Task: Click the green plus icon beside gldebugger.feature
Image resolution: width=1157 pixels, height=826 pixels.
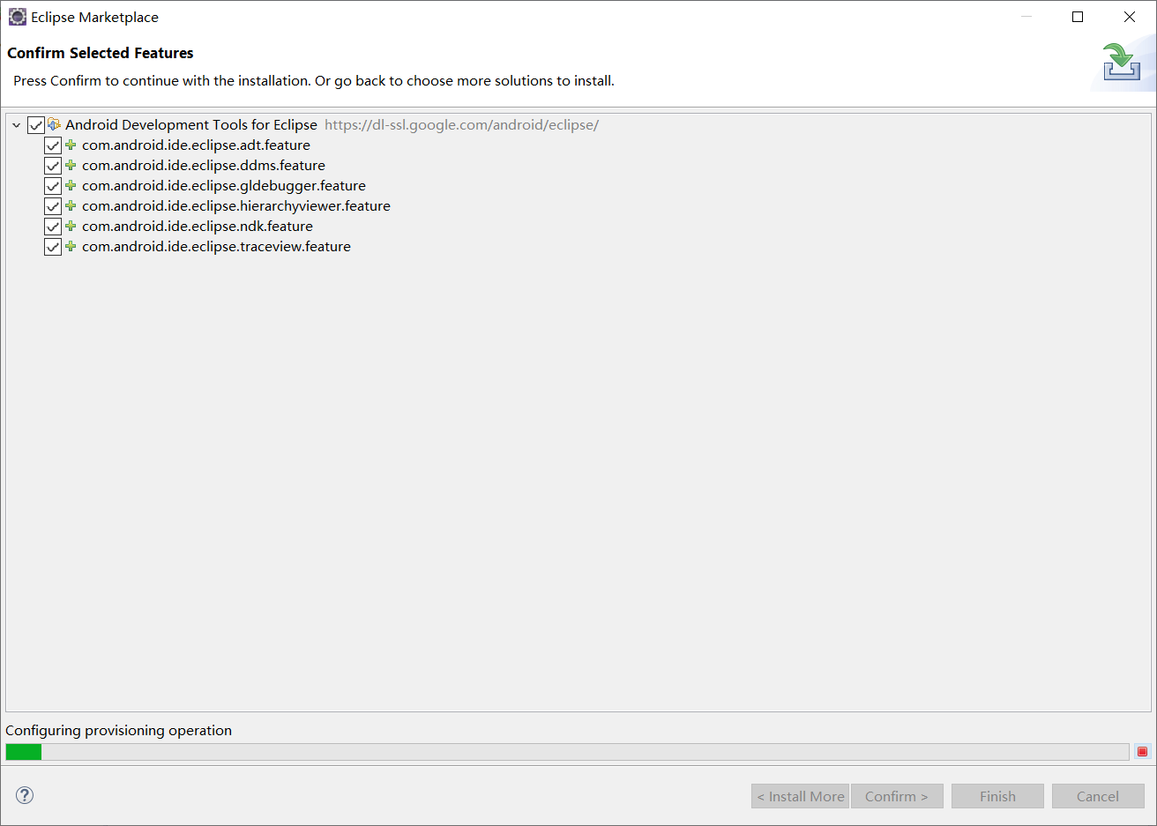Action: click(71, 185)
